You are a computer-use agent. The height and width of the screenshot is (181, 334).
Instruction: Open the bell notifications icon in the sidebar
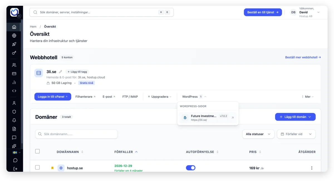coord(14,120)
